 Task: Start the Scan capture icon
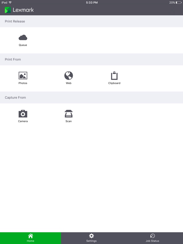(x=69, y=114)
